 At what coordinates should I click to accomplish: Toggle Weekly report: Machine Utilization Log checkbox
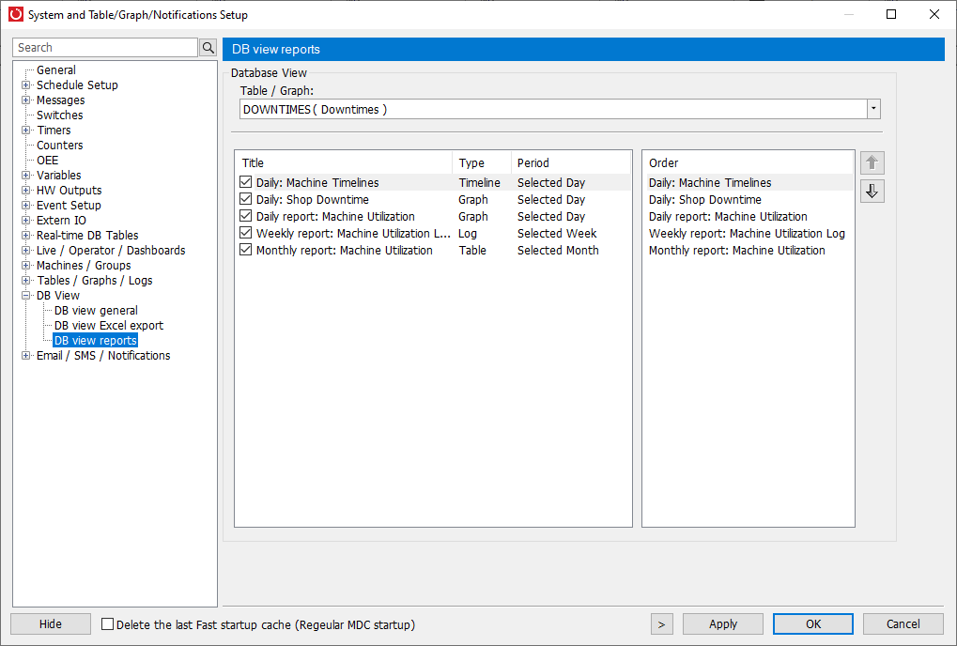(246, 233)
